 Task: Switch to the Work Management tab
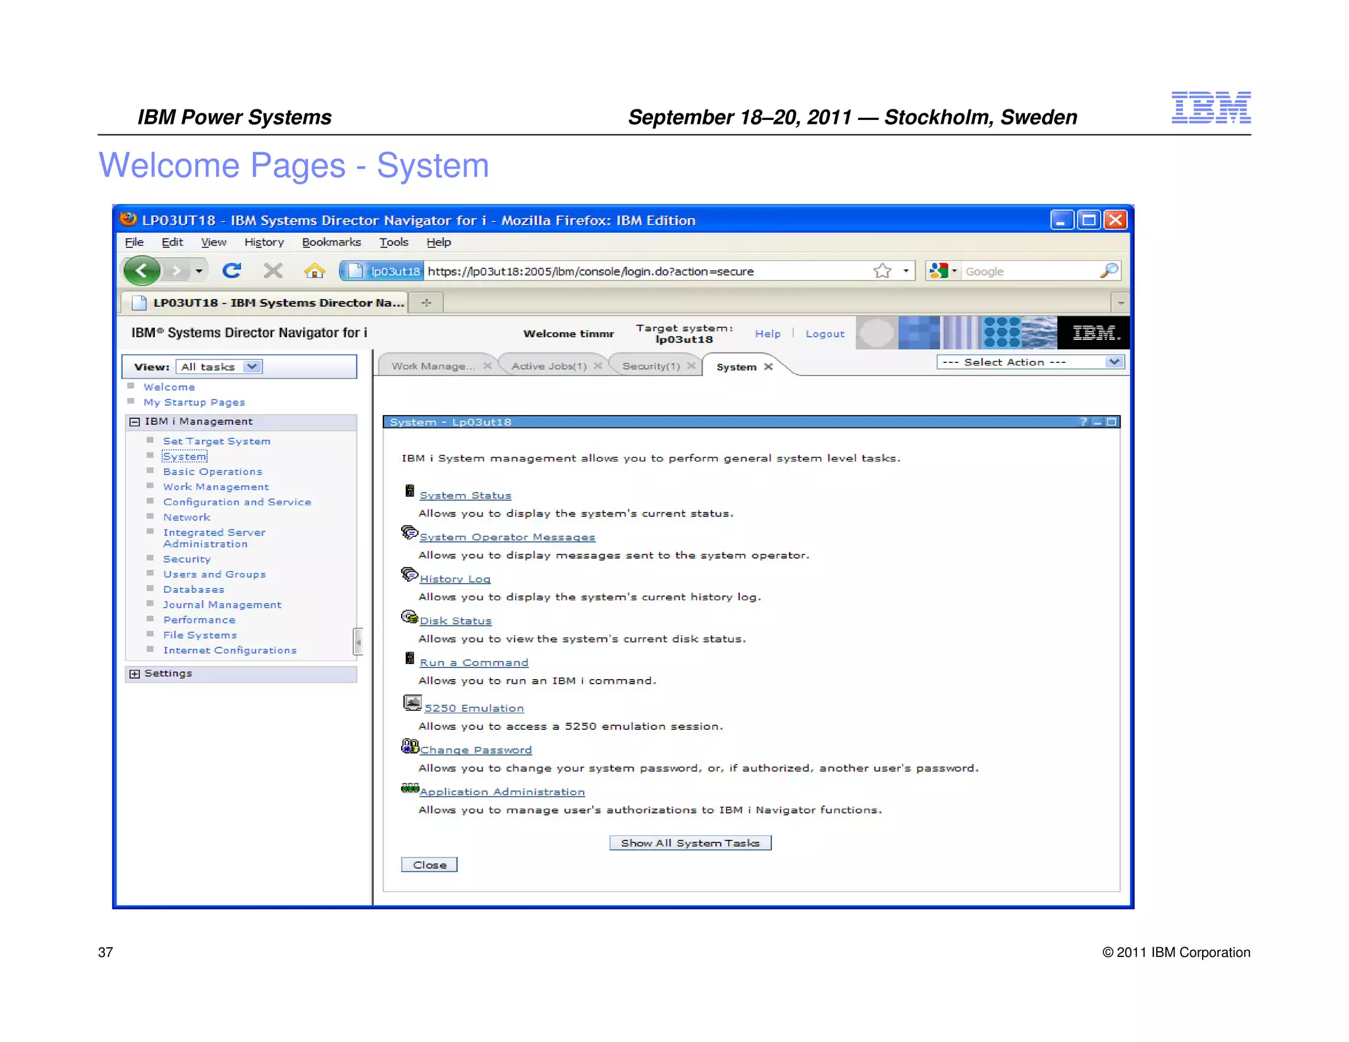click(x=433, y=366)
